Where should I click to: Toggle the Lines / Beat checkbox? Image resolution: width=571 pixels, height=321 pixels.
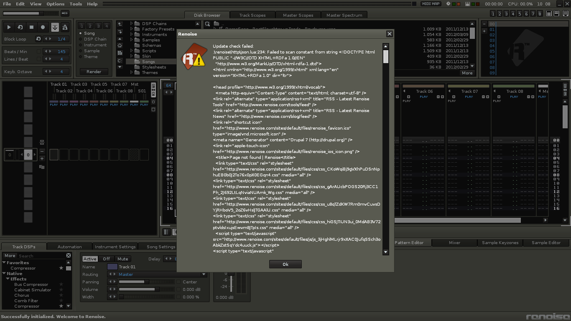pyautogui.click(x=39, y=59)
